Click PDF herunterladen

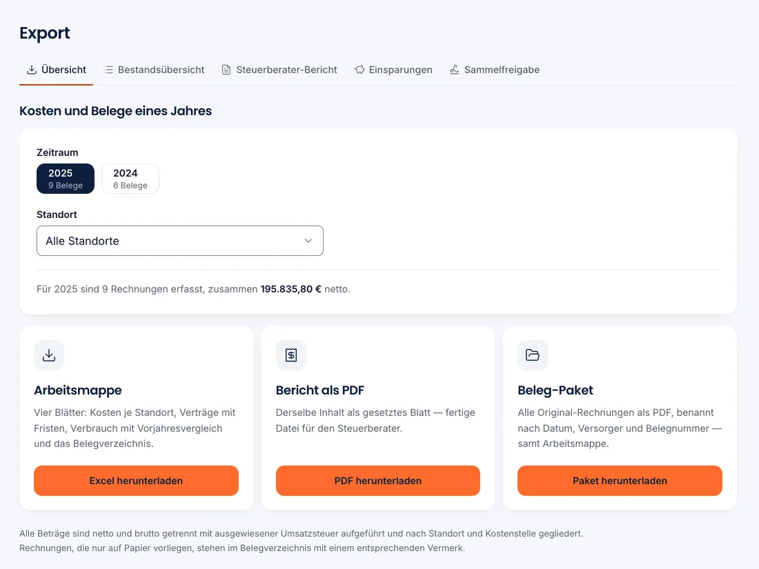tap(377, 481)
